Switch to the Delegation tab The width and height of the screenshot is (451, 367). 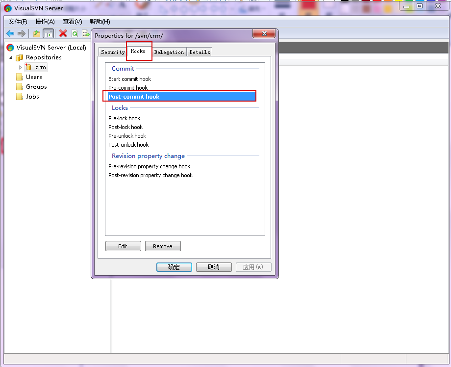pyautogui.click(x=169, y=52)
